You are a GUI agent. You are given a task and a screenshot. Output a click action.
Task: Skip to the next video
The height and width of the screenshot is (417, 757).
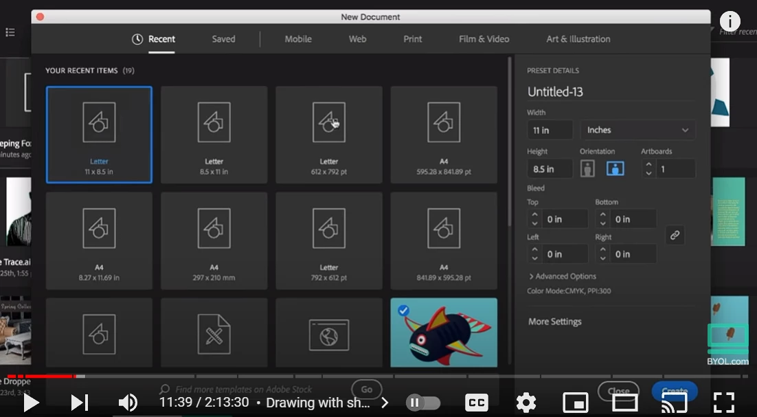[80, 403]
